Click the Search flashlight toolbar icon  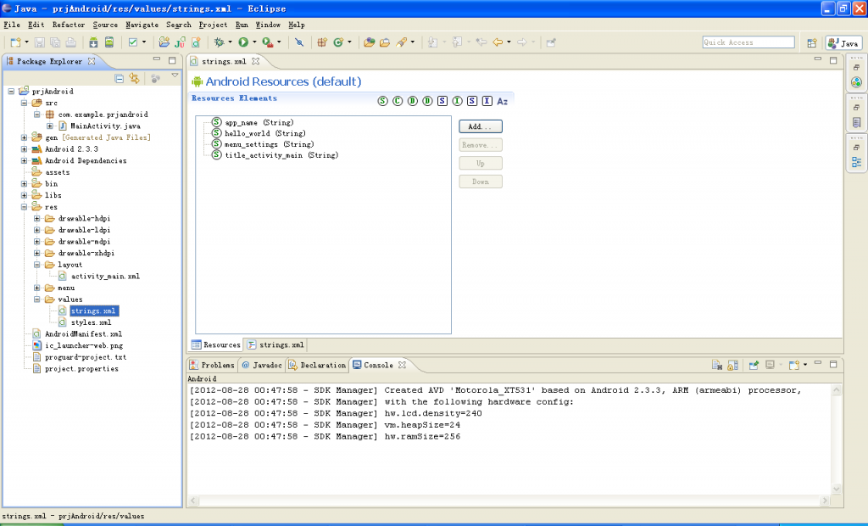click(x=402, y=42)
